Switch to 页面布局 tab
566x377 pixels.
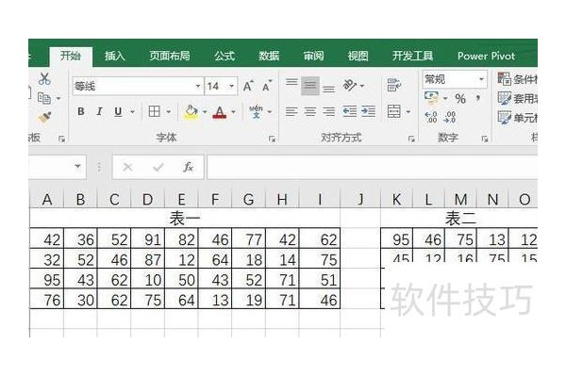tap(170, 56)
